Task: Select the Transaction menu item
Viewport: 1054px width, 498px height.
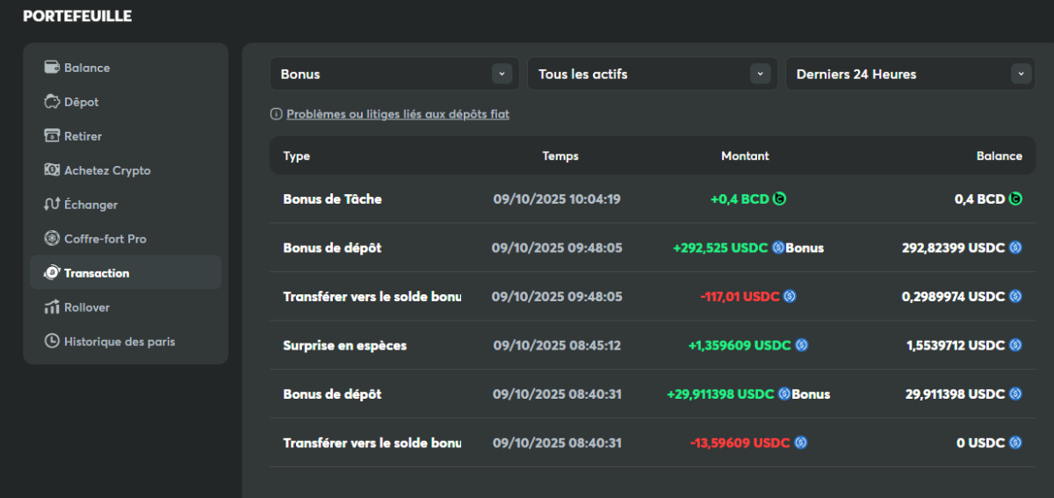Action: click(x=97, y=273)
